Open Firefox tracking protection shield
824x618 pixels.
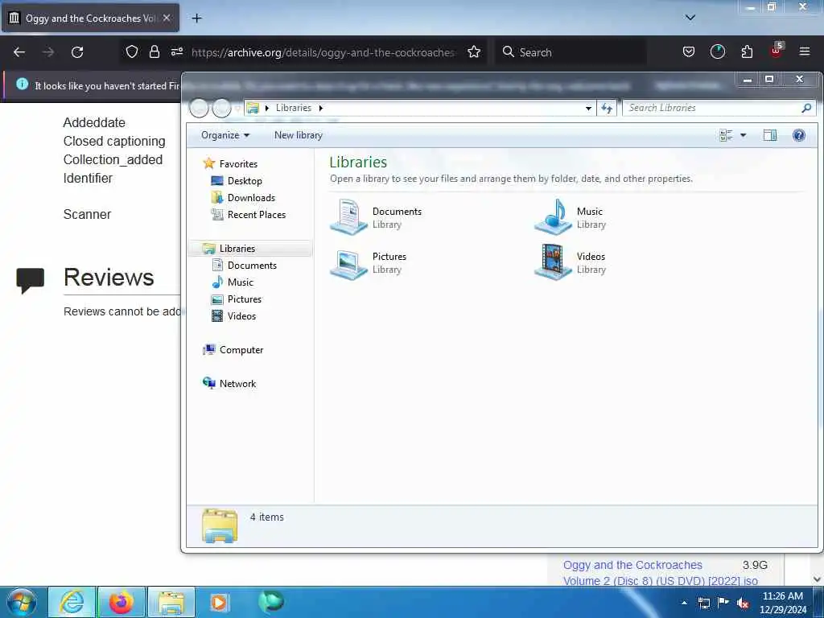click(132, 51)
